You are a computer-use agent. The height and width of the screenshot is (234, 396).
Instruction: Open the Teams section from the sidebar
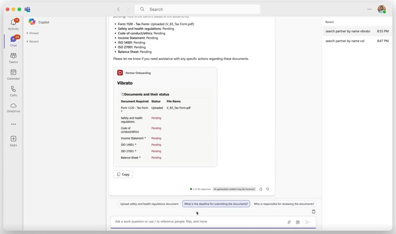[13, 58]
